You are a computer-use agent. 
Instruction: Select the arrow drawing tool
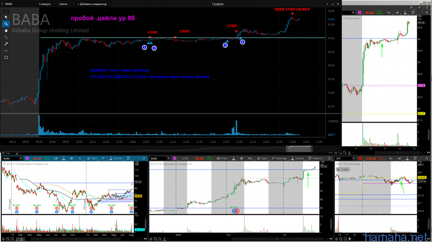pos(6,44)
